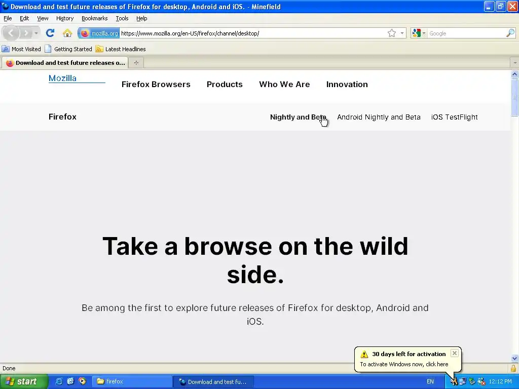The image size is (519, 389).
Task: Click the tray icon next to the clock
Action: coord(481,381)
